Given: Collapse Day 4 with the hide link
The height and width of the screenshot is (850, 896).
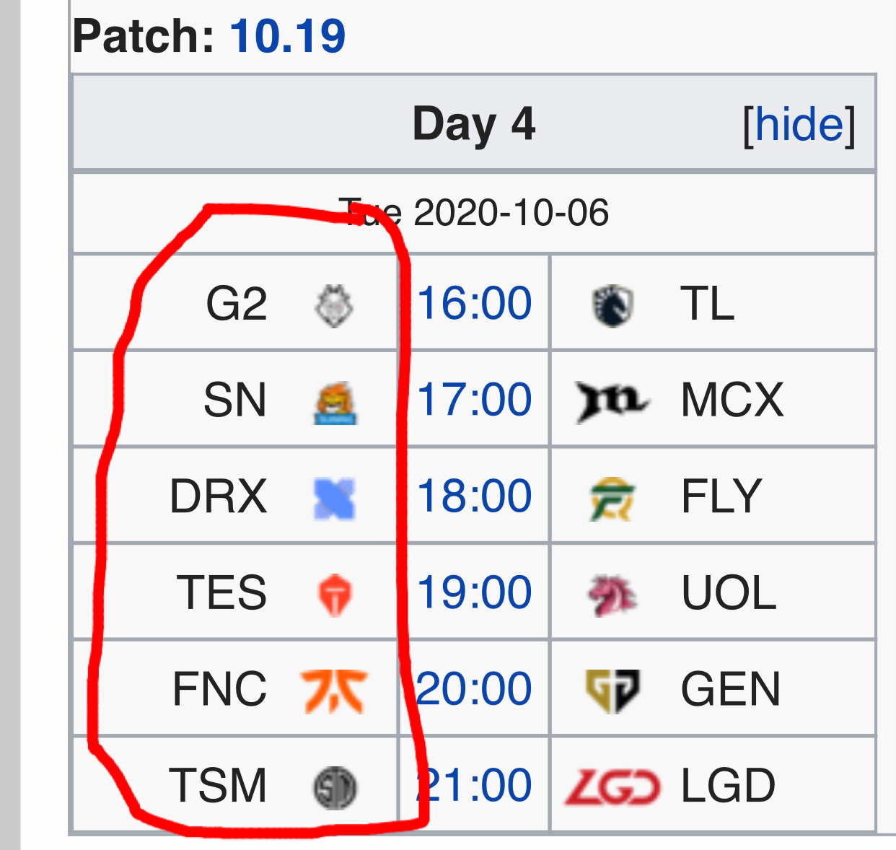Looking at the screenshot, I should pyautogui.click(x=799, y=125).
